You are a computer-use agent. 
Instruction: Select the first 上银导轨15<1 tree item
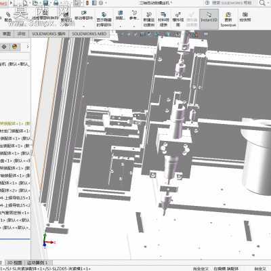pos(15,198)
